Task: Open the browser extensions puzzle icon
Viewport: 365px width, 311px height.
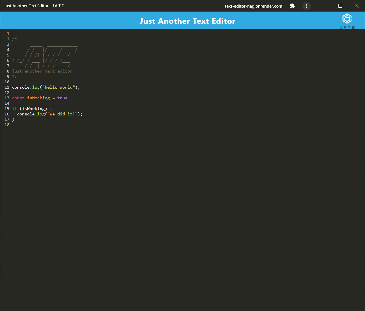Action: point(292,6)
